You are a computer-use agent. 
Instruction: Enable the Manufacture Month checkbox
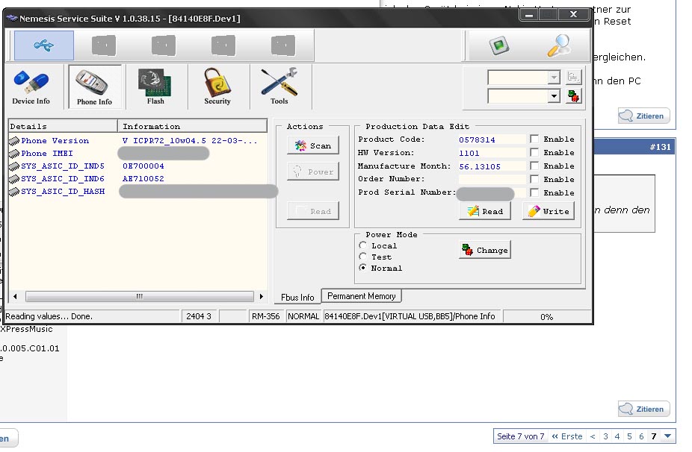click(x=534, y=166)
